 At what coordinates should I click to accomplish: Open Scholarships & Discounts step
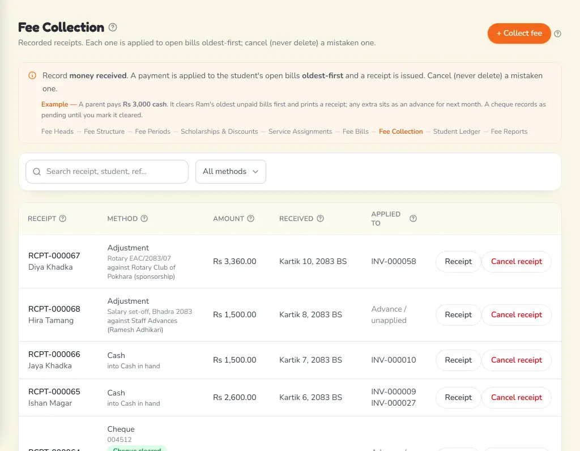[x=219, y=131]
